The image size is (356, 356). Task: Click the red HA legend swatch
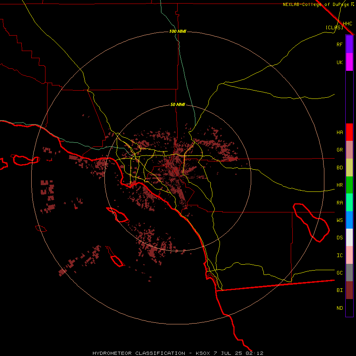(349, 132)
